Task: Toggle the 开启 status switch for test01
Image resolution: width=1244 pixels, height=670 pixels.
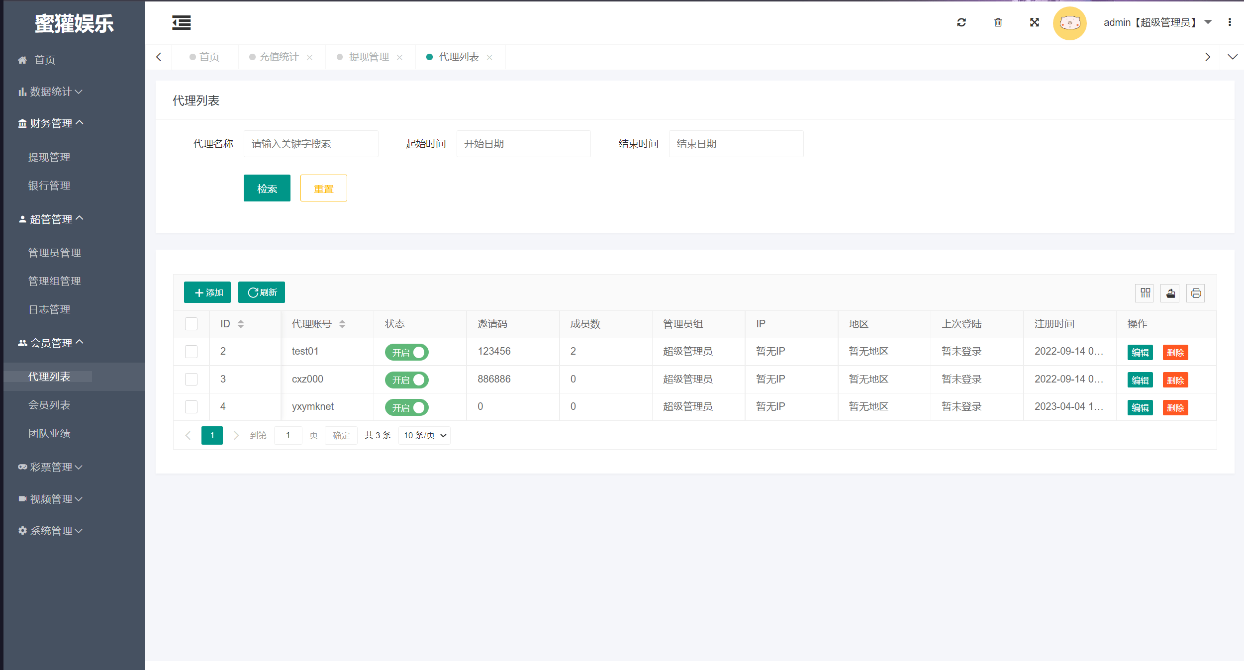Action: 406,352
